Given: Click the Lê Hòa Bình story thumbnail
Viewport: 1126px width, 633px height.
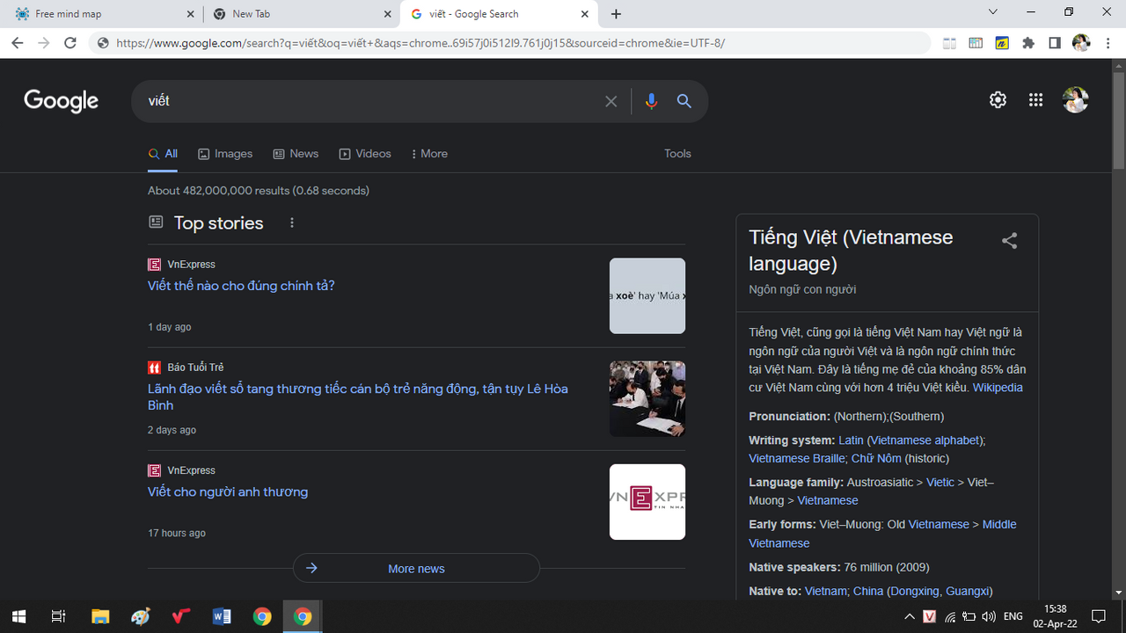Looking at the screenshot, I should (x=647, y=399).
